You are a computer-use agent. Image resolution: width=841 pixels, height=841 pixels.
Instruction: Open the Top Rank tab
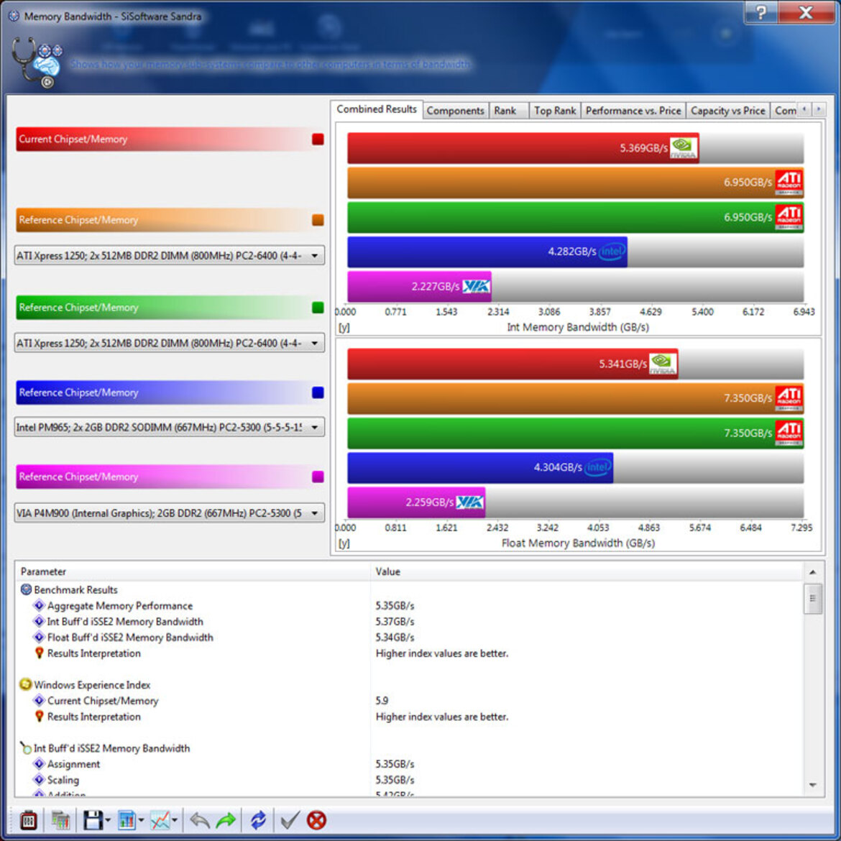pos(555,111)
